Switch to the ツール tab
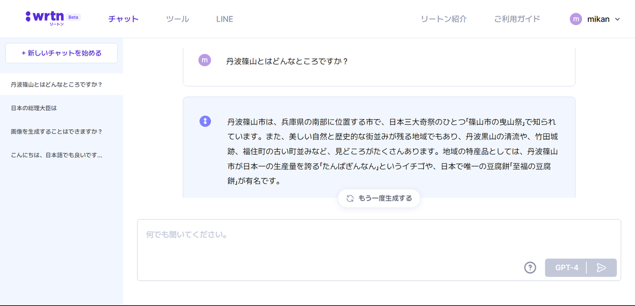The image size is (635, 306). (x=177, y=19)
